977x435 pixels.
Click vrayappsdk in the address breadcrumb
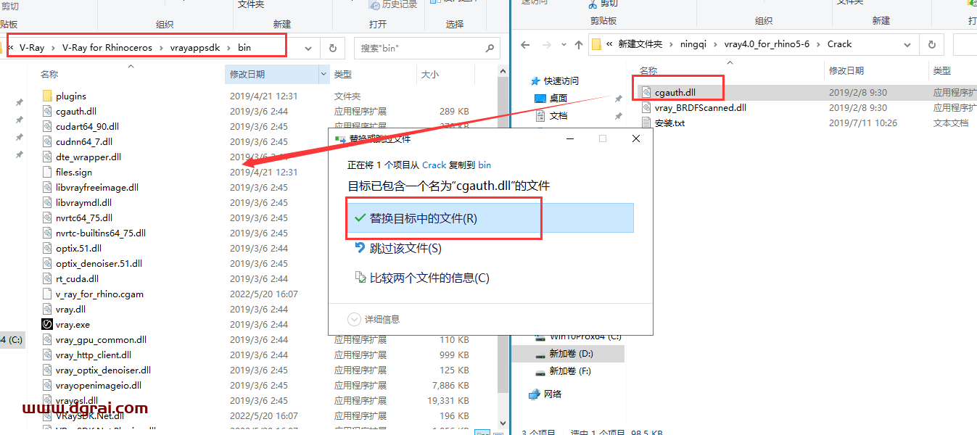click(x=195, y=48)
